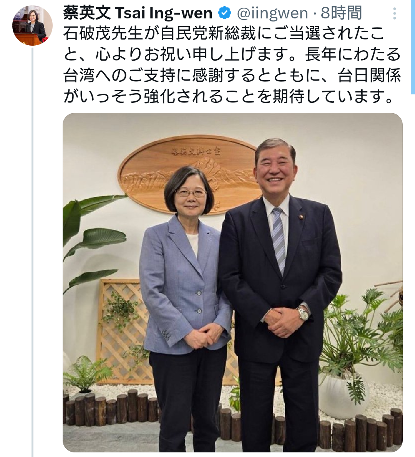The image size is (415, 457).
Task: Click display name 蔡英文 Tsai Ing-wen
Action: click(138, 13)
